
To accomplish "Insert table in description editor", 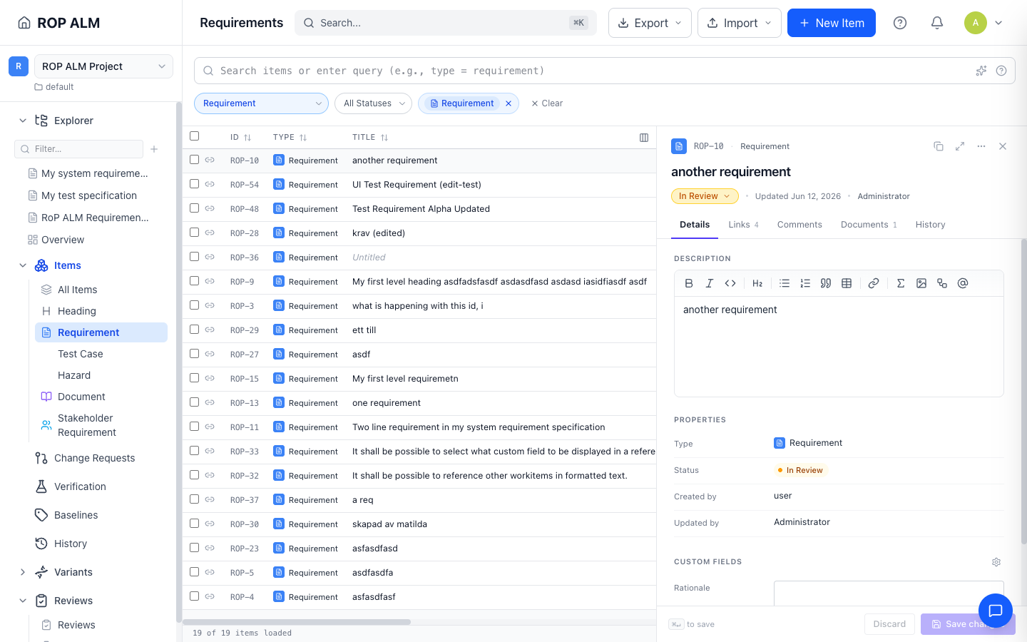I will coord(847,283).
